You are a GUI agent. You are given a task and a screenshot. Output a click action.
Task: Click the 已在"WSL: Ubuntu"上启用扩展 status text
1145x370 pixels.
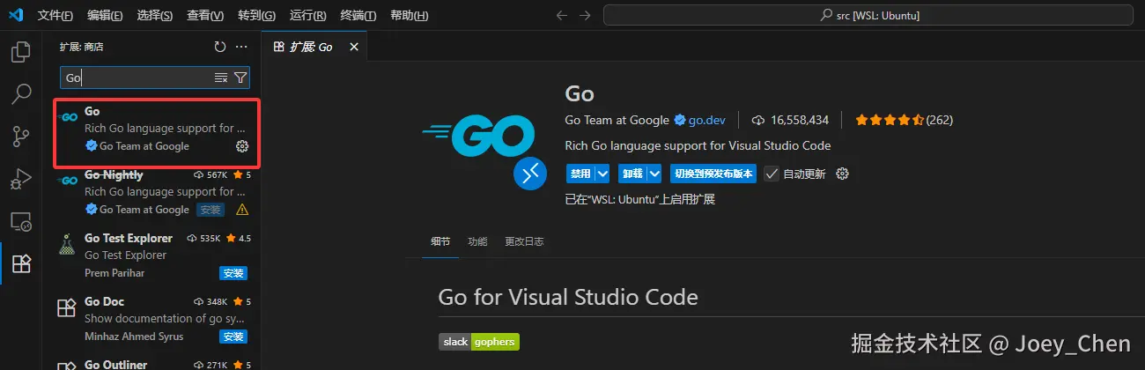click(639, 200)
